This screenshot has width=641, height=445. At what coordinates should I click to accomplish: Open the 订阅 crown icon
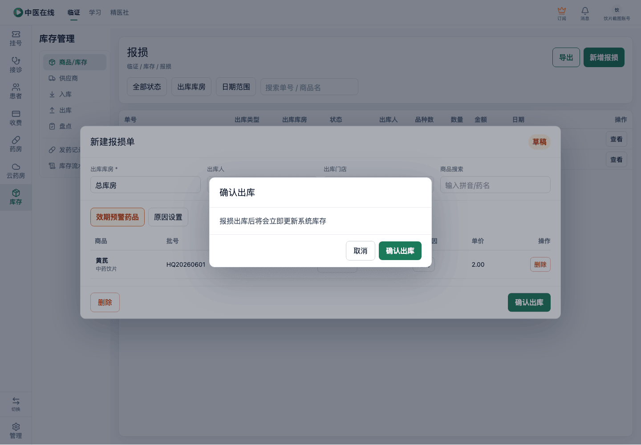(x=562, y=13)
